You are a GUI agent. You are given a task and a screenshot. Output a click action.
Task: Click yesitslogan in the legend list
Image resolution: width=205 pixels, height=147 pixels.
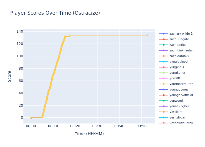(178, 118)
